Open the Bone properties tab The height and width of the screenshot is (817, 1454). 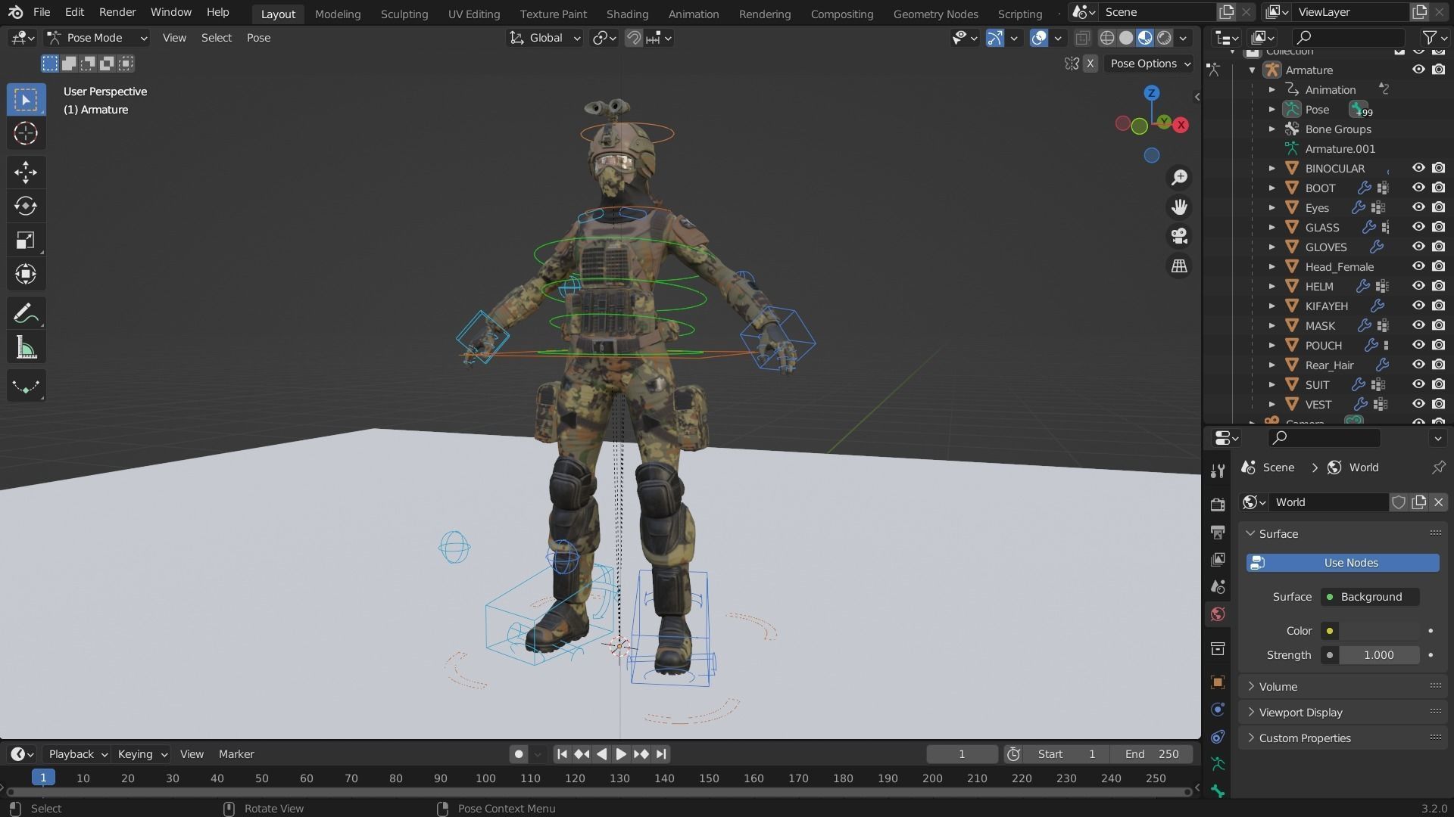click(1218, 791)
